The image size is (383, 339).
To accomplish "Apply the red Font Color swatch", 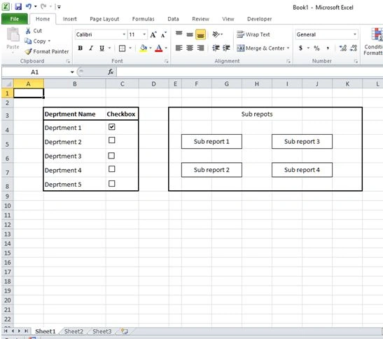I will point(159,48).
